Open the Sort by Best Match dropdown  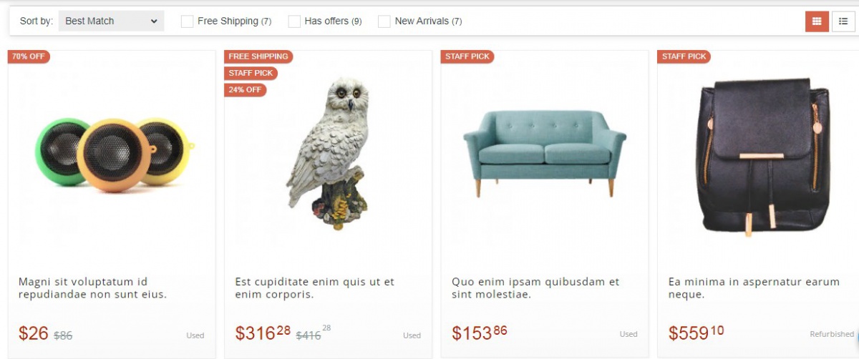tap(111, 21)
